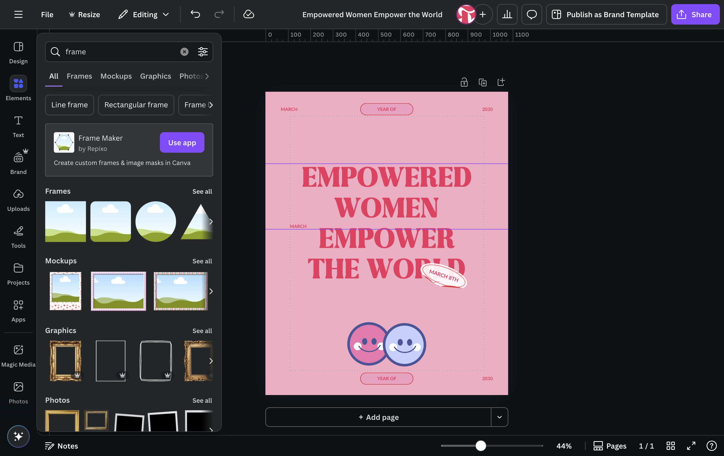Show more Graphics results arrow
The height and width of the screenshot is (456, 724).
coord(211,361)
